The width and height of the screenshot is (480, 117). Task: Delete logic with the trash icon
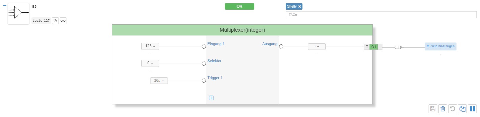[443, 109]
